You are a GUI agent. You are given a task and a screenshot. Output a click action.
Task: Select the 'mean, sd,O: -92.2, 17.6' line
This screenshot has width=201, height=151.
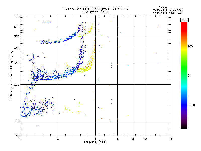(x=167, y=10)
